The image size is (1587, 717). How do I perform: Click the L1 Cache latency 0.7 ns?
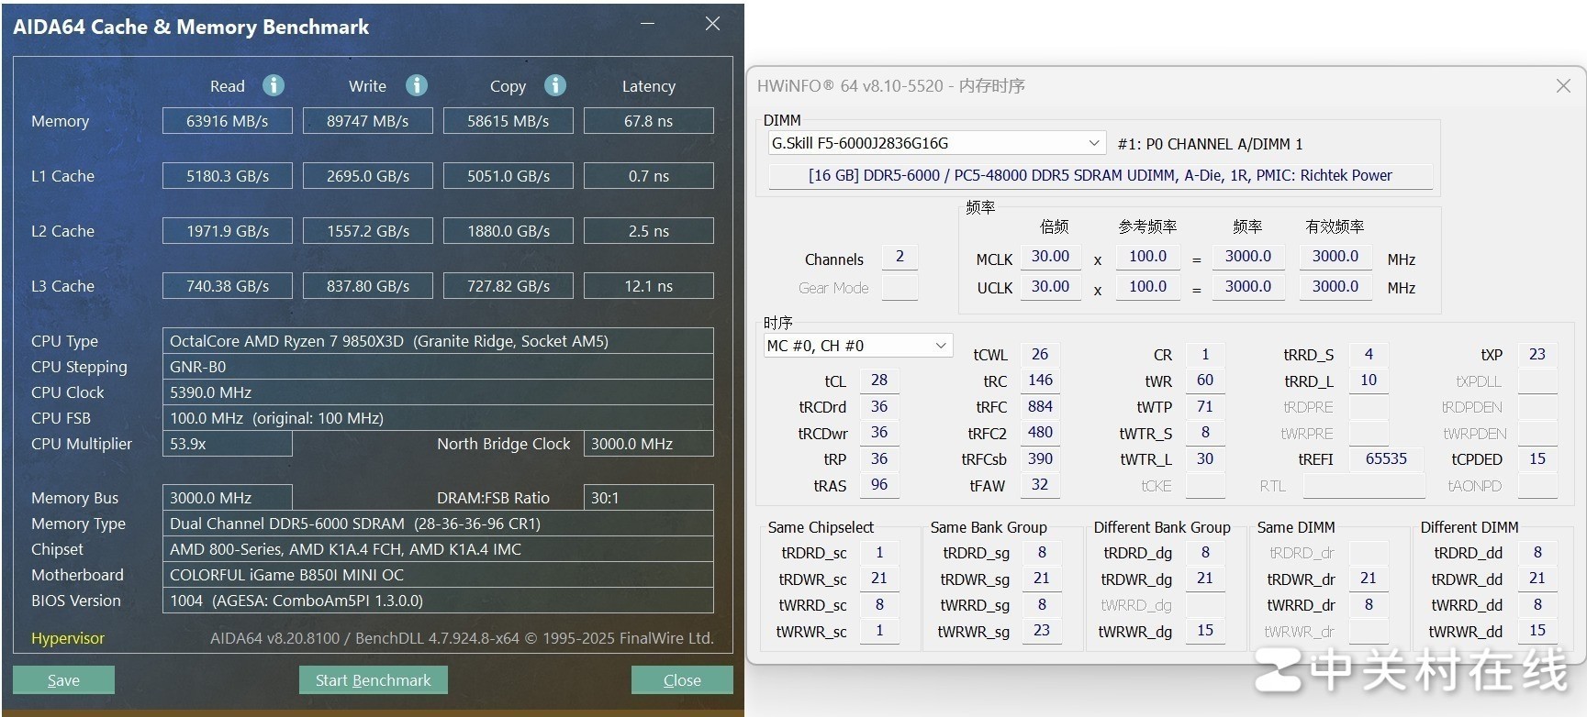coord(649,176)
